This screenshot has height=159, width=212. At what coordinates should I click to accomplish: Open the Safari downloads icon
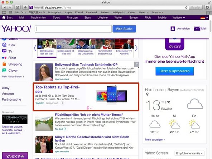pyautogui.click(x=207, y=8)
